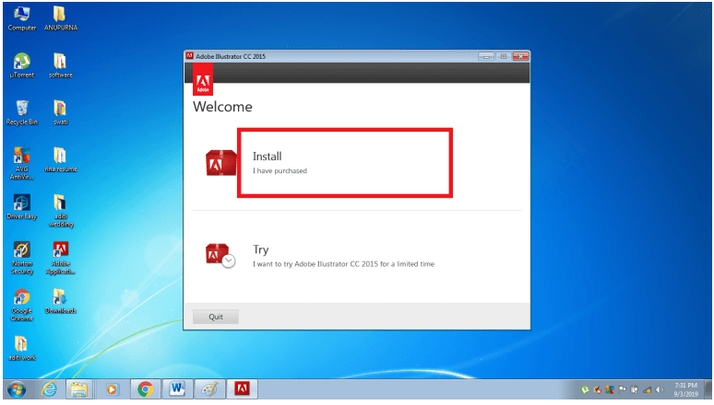The height and width of the screenshot is (405, 714).
Task: Select the Install option in the installer
Action: (345, 163)
